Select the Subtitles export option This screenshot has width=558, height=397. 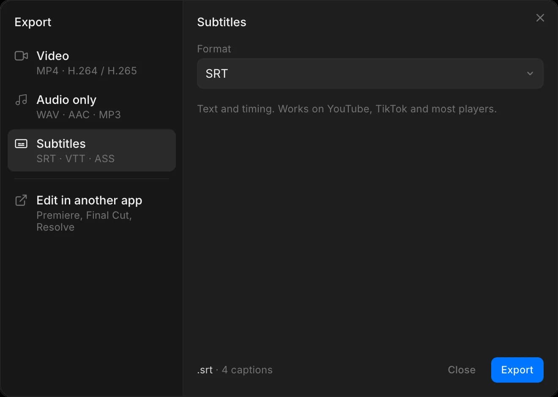coord(92,150)
